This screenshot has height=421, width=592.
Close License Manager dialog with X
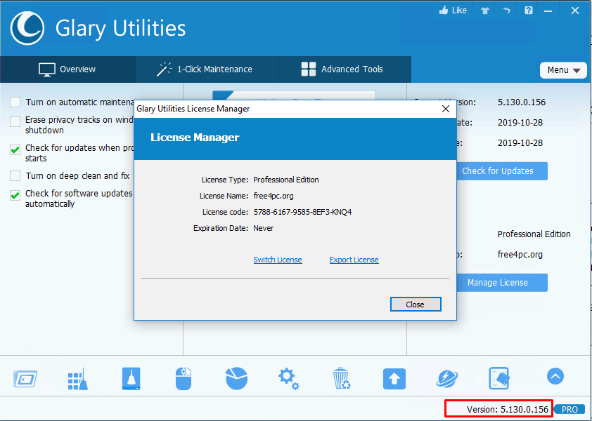(446, 109)
